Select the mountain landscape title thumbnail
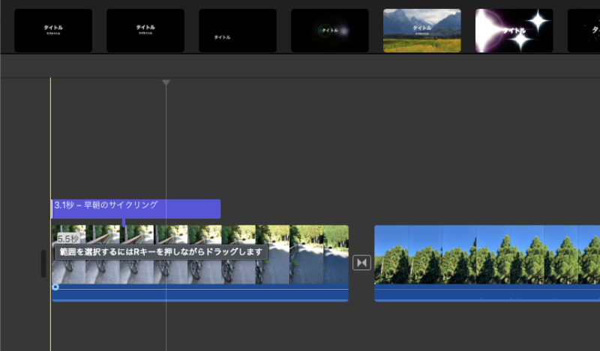600x351 pixels. click(421, 31)
